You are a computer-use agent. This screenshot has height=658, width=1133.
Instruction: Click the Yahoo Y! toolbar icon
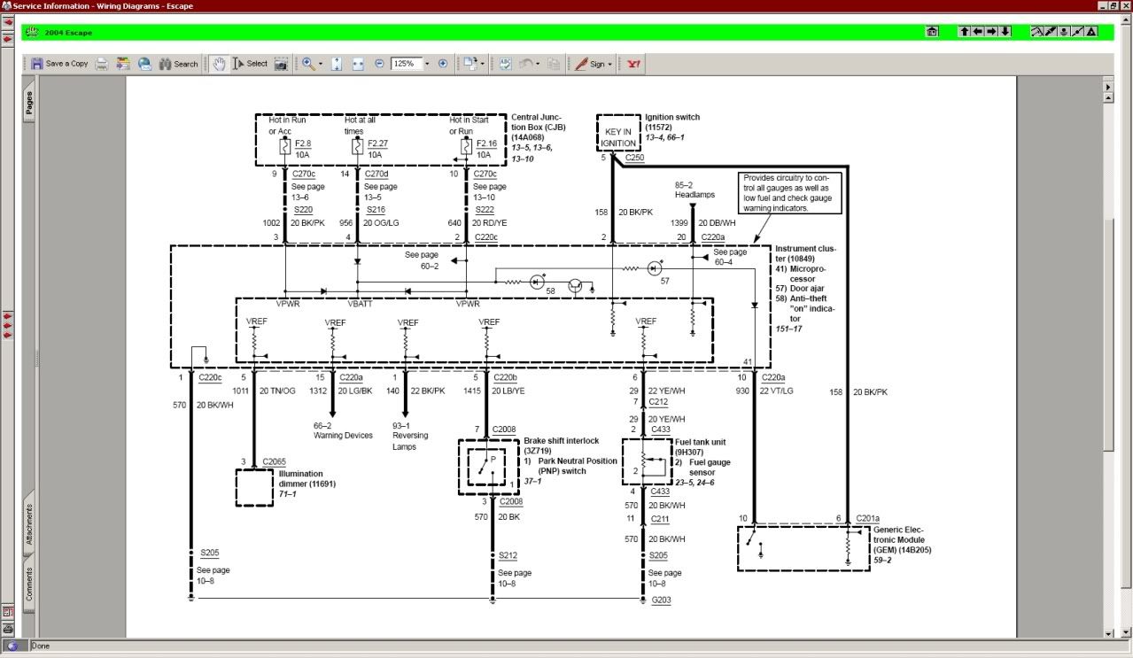pos(633,64)
